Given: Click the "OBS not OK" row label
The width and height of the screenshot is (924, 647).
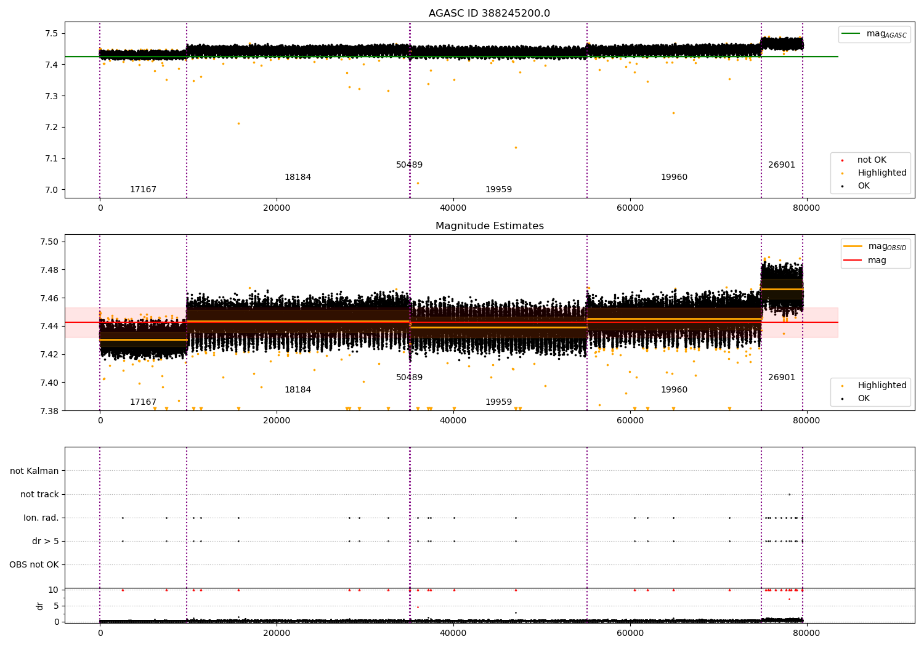Looking at the screenshot, I should pos(34,564).
